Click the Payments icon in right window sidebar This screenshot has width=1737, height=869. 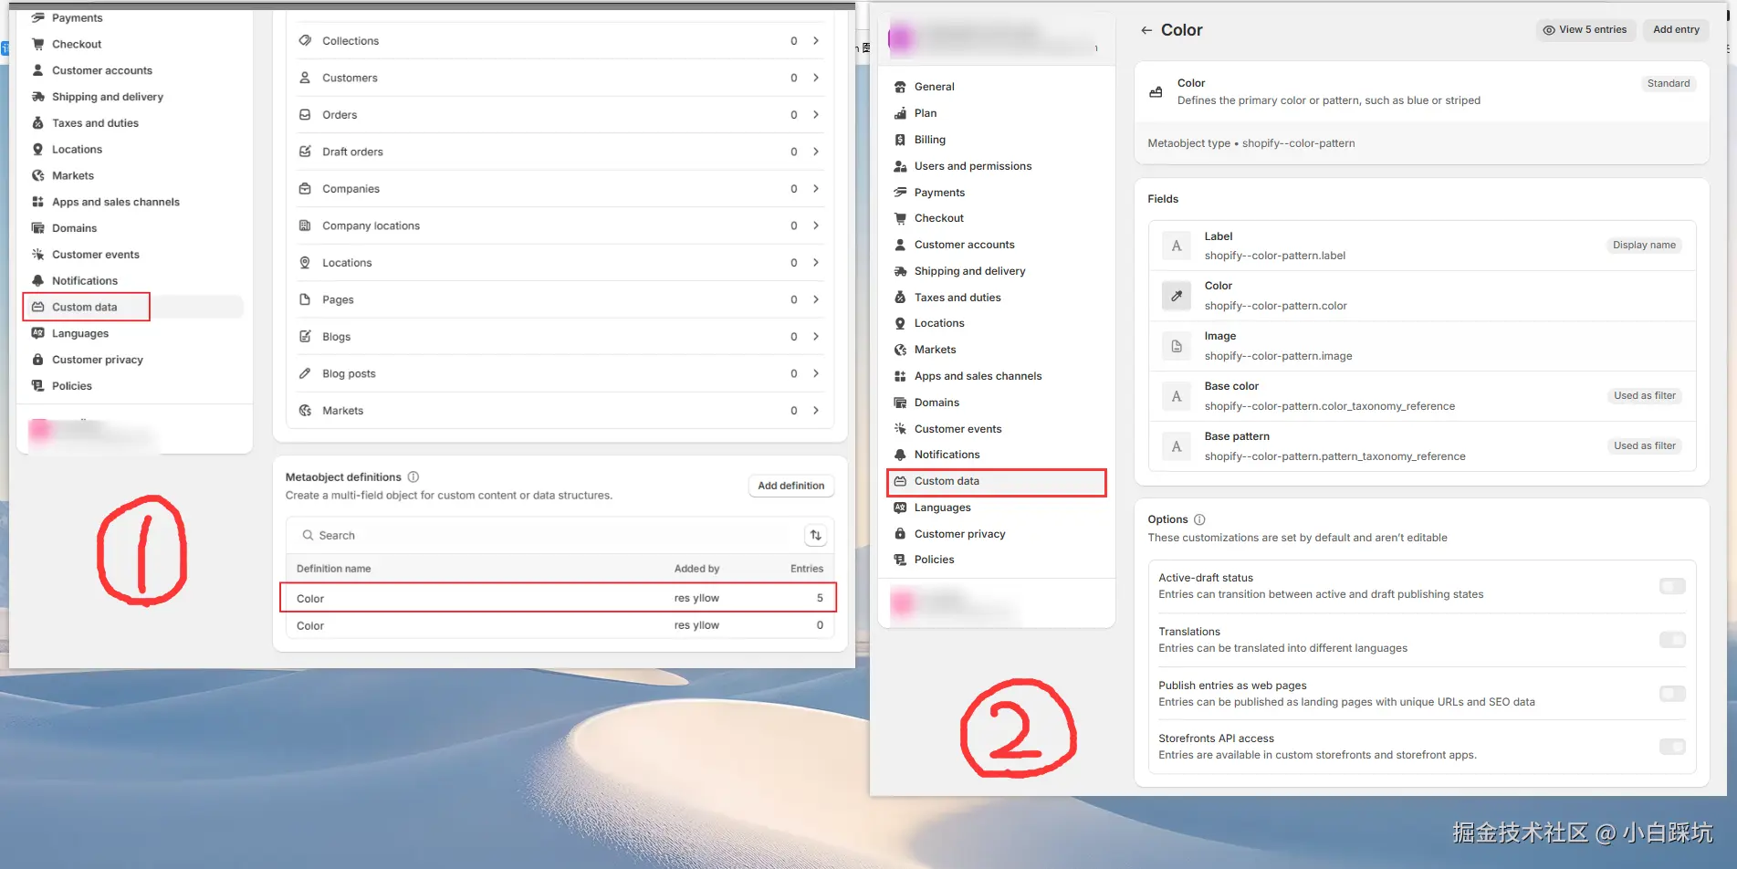click(x=900, y=193)
